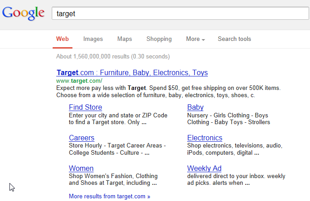The image size is (310, 201).
Task: Open the Find Store sitelink
Action: [x=85, y=107]
